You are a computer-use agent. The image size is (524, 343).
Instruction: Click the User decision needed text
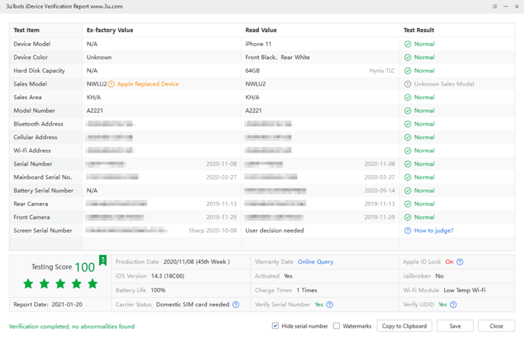click(x=274, y=230)
